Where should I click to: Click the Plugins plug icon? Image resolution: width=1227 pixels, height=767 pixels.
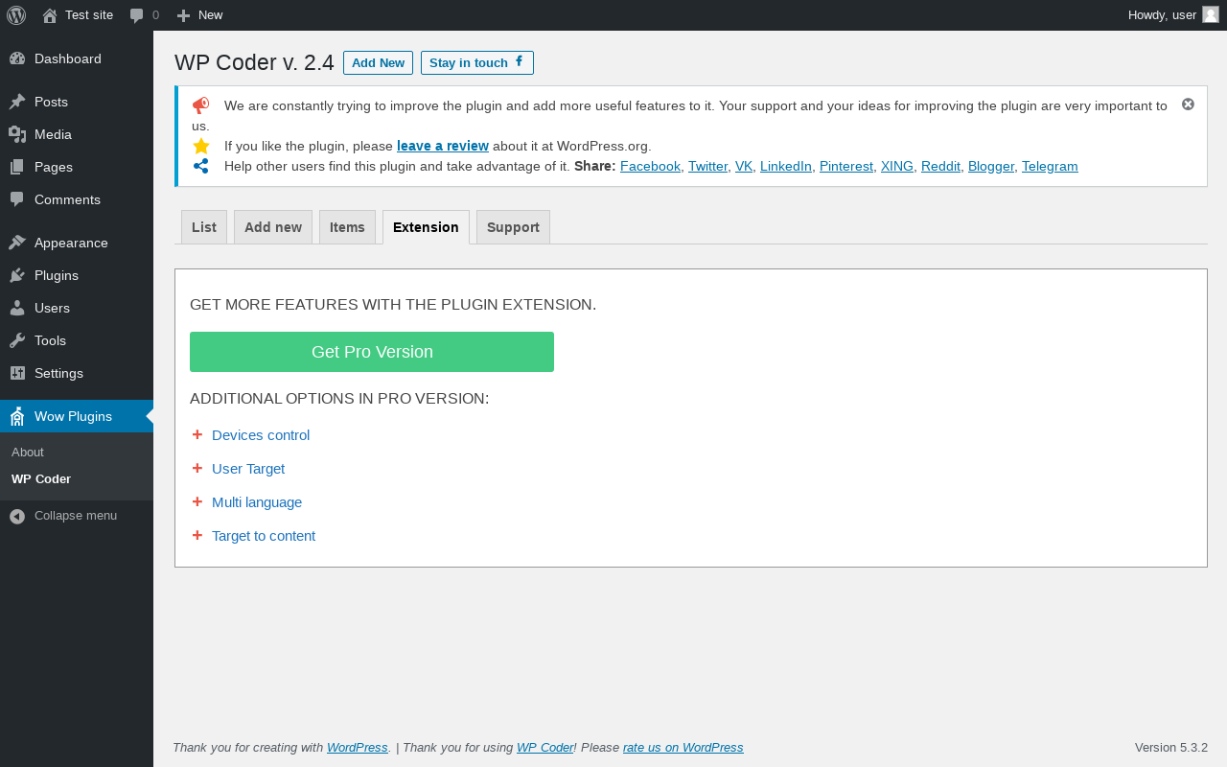pyautogui.click(x=17, y=275)
